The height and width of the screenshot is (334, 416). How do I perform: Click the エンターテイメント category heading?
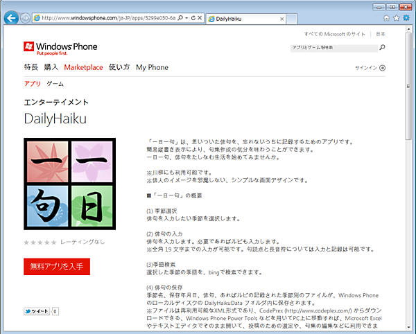pyautogui.click(x=56, y=103)
